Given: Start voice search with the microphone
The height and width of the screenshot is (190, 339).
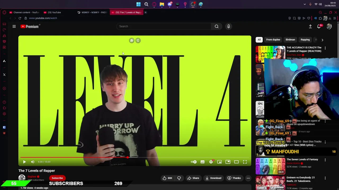Looking at the screenshot, I should (229, 26).
